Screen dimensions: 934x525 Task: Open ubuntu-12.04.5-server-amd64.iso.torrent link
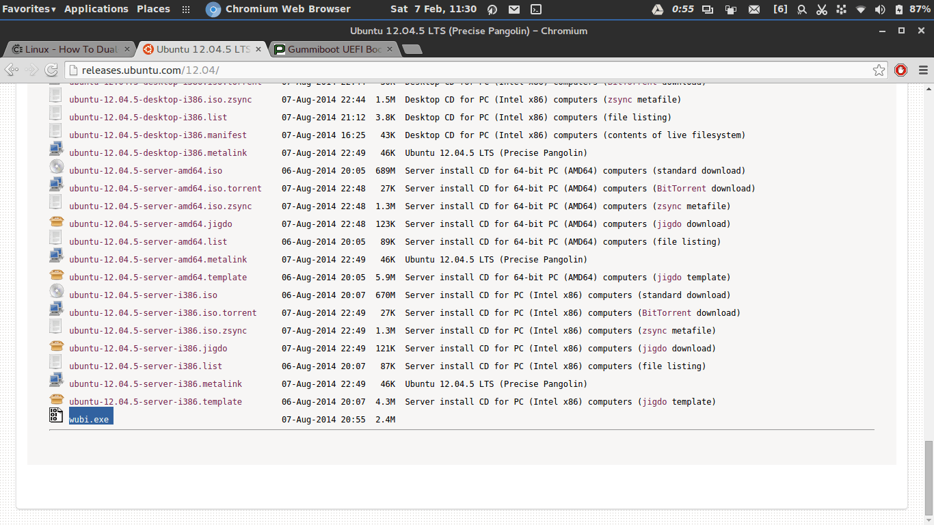point(165,189)
